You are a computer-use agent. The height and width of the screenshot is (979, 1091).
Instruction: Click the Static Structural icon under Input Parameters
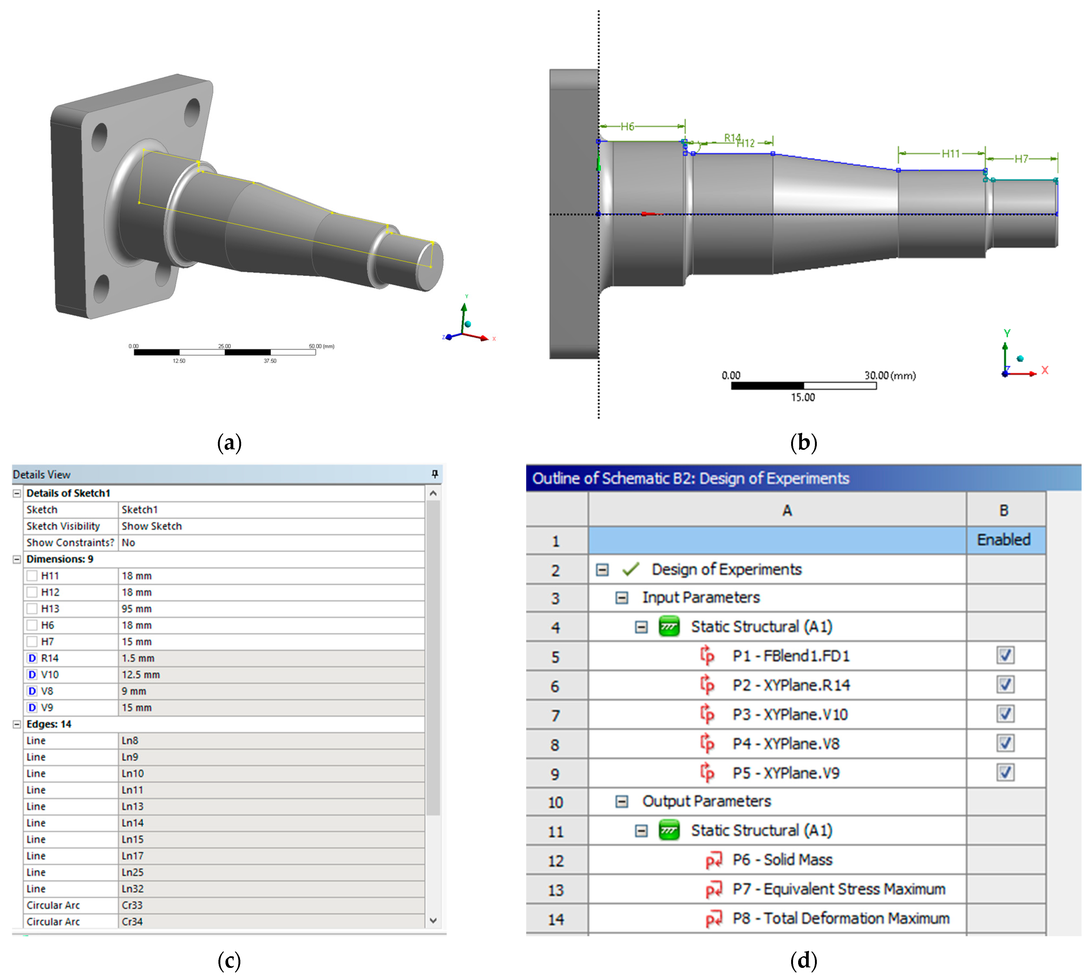669,627
